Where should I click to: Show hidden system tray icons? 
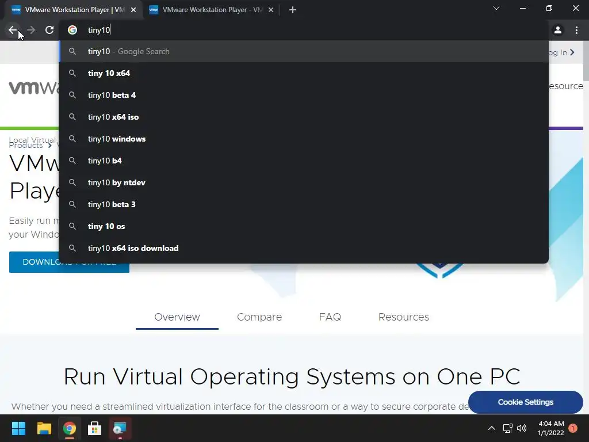[492, 428]
